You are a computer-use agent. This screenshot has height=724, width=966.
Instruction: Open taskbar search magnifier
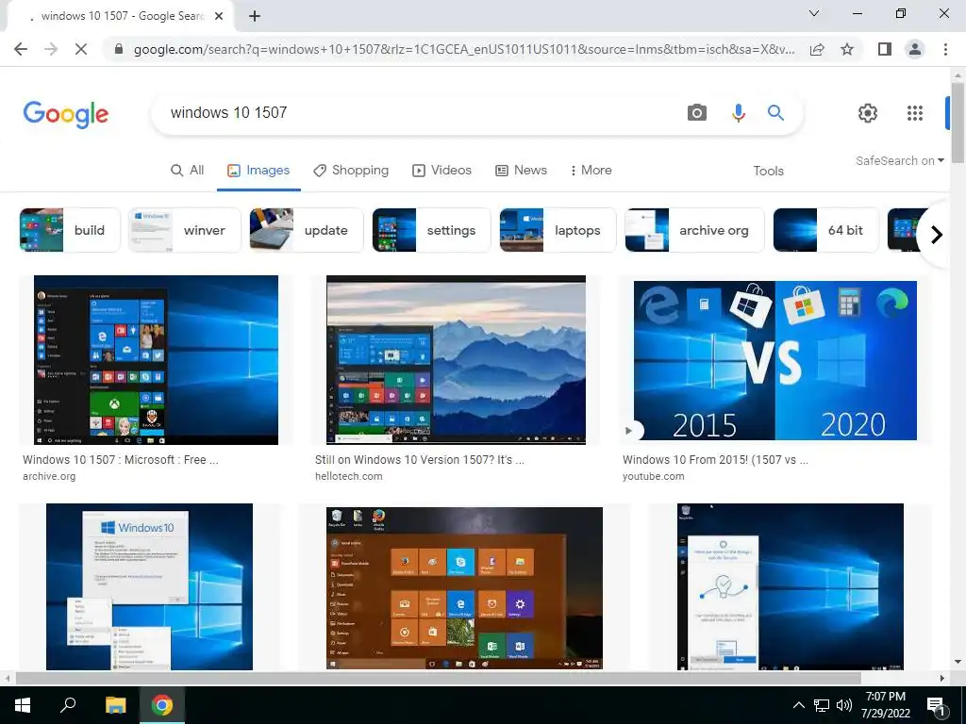(68, 705)
